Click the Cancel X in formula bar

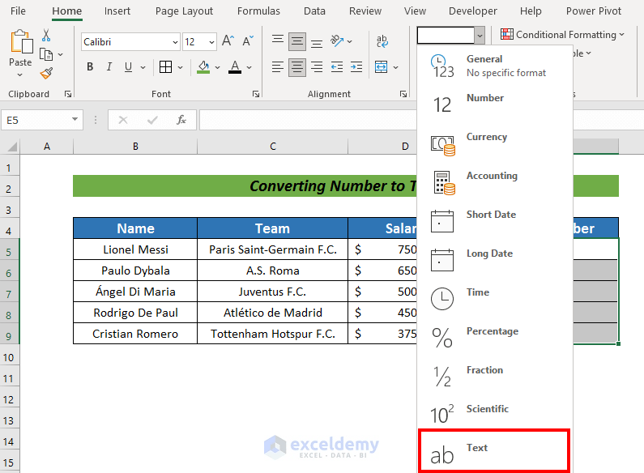tap(123, 120)
